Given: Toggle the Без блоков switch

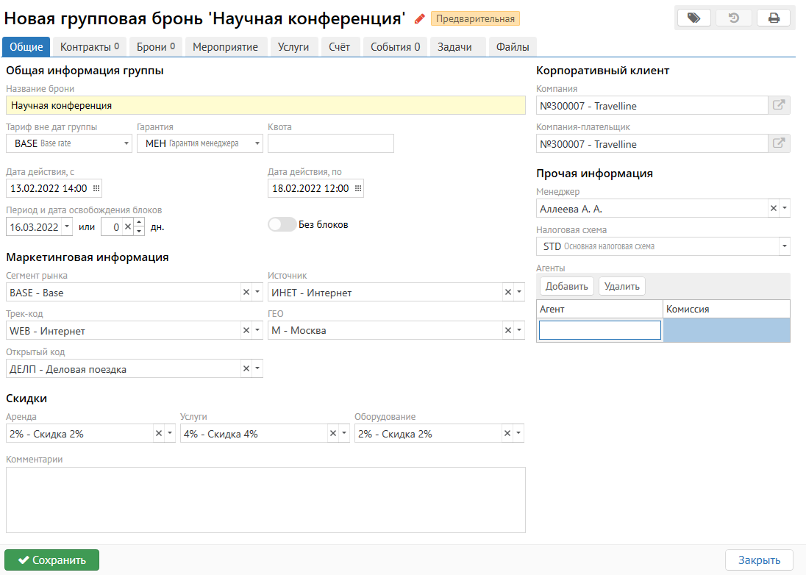Looking at the screenshot, I should coord(282,224).
